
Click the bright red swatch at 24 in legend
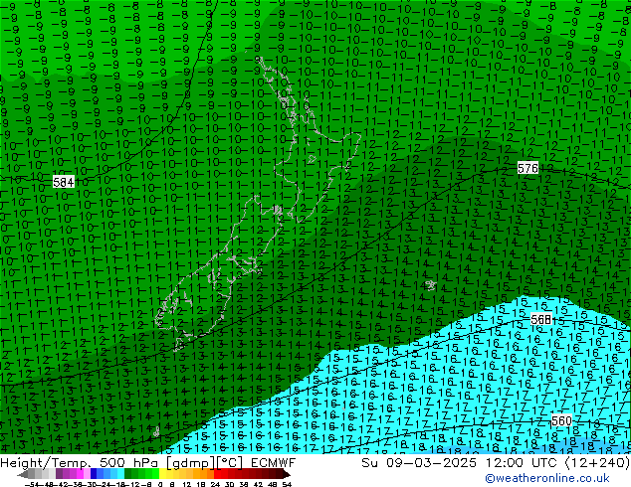click(217, 474)
